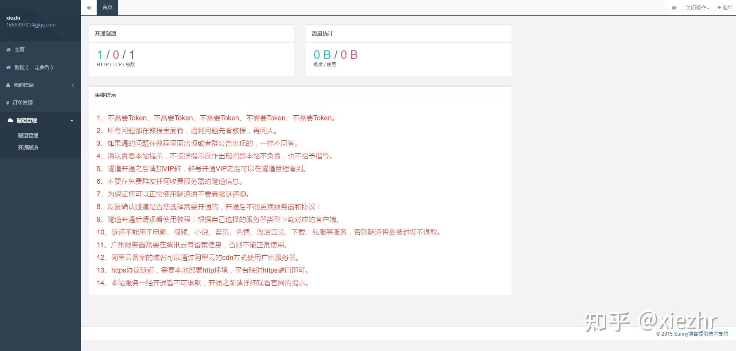Click the red 0 B usage value
Viewport: 736px width, 351px height.
pyautogui.click(x=349, y=55)
